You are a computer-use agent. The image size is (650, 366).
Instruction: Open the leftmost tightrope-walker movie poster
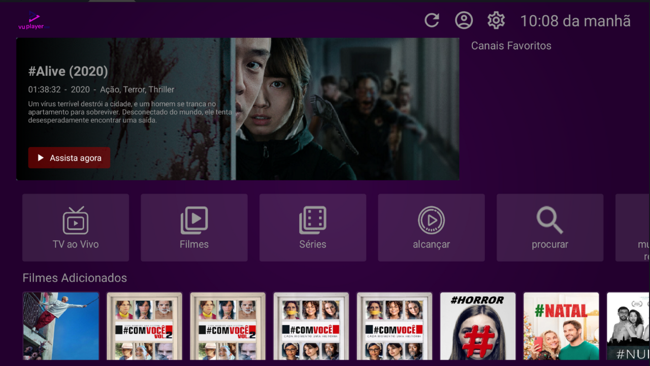61,326
